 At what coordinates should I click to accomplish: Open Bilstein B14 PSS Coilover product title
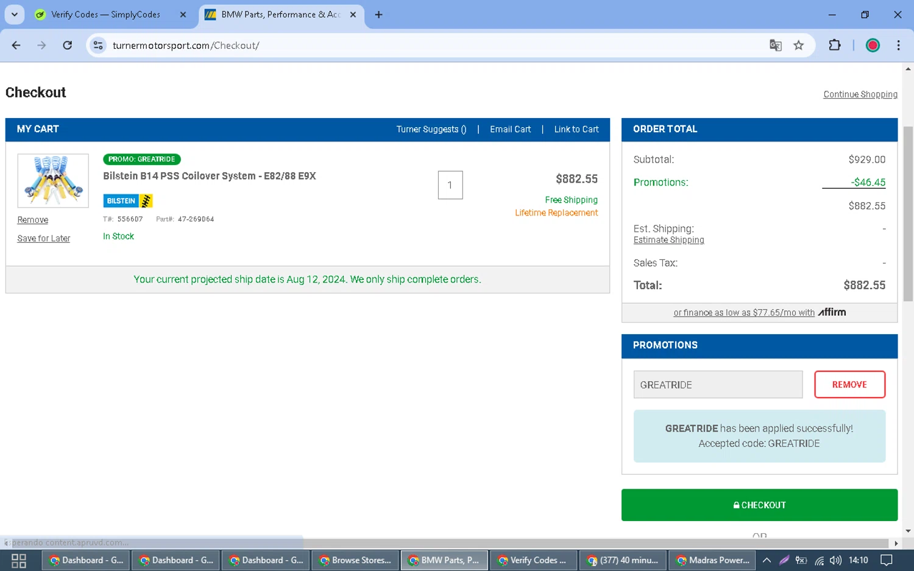(x=210, y=176)
